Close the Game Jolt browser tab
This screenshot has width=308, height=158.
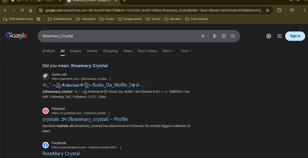(60, 1)
